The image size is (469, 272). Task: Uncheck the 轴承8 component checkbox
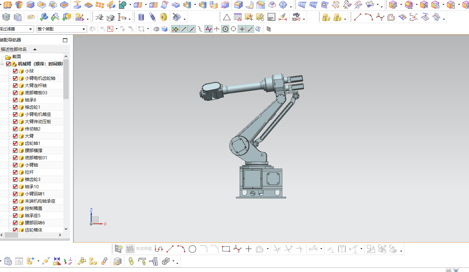coord(15,100)
